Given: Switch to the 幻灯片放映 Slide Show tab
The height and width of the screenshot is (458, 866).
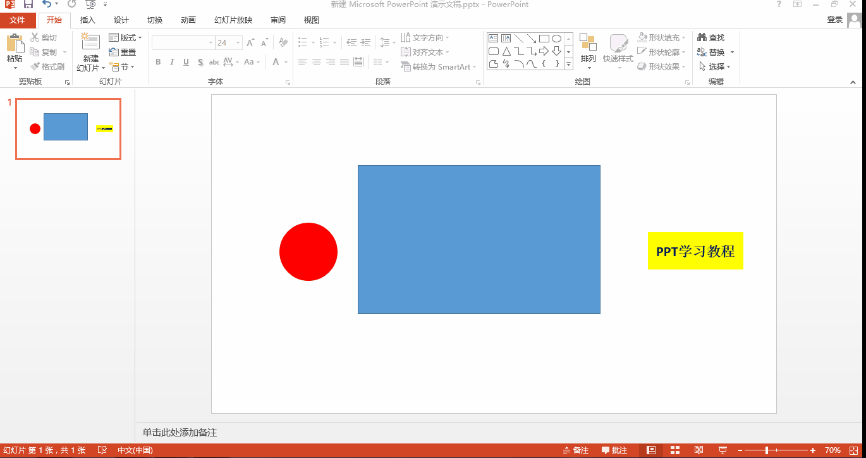Looking at the screenshot, I should [x=233, y=20].
